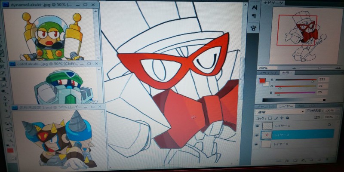Click the B value field showing 25

click(x=322, y=92)
